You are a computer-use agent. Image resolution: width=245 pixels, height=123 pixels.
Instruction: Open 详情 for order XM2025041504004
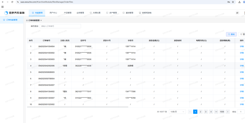(x=242, y=46)
